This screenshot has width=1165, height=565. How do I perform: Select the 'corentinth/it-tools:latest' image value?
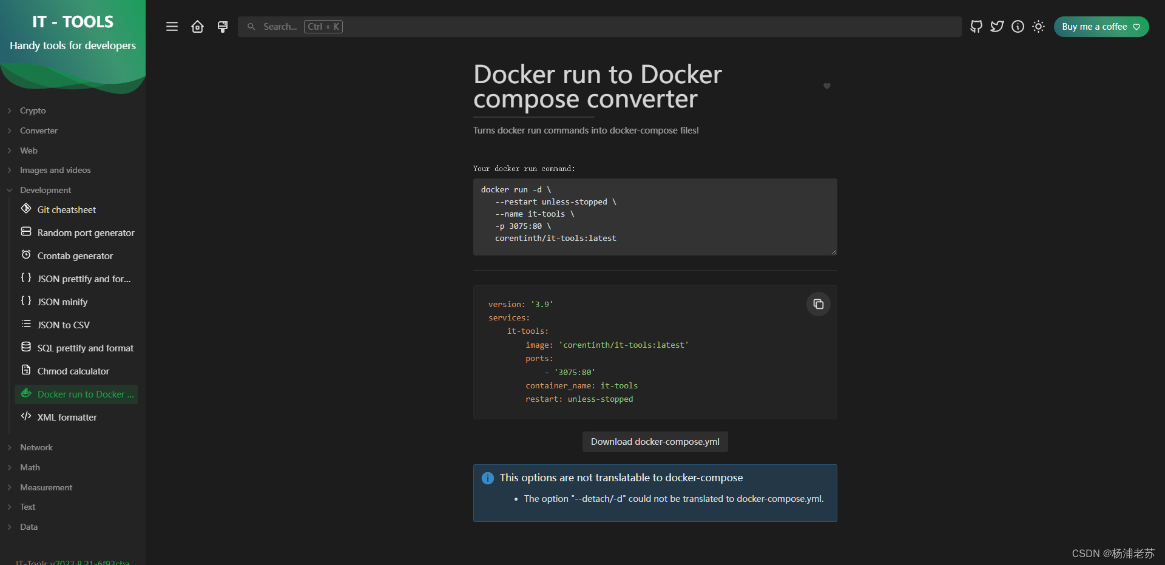click(624, 345)
